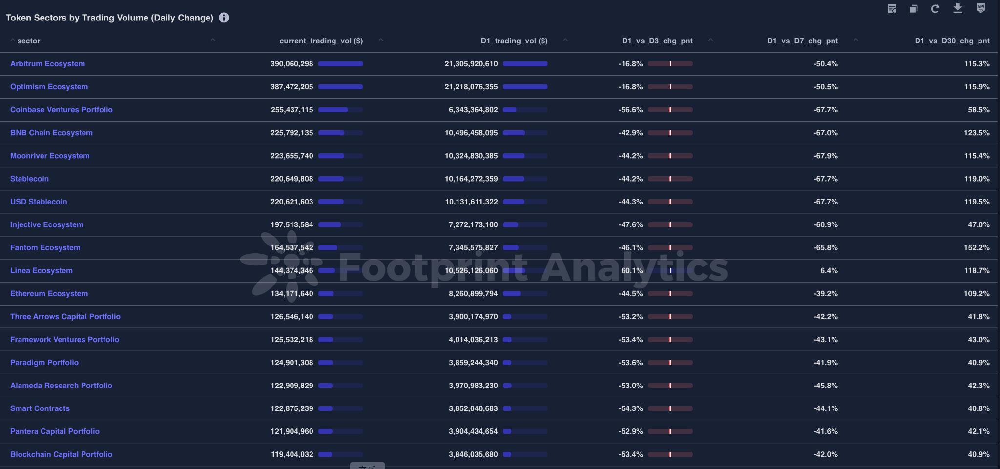Click Fantom Ecosystem's 152.2% D30 change cell

pos(977,247)
